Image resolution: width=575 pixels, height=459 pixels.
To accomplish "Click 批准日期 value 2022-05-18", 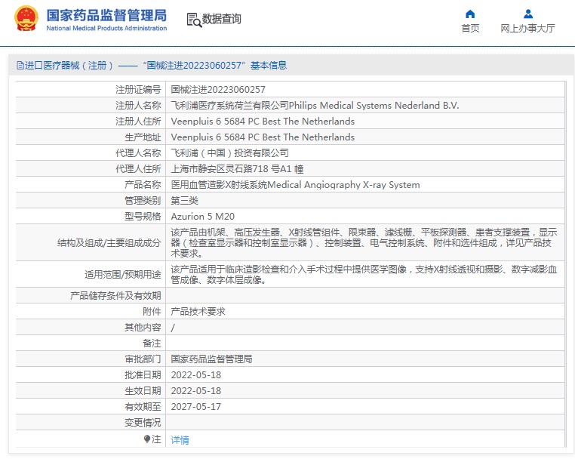I will [196, 375].
